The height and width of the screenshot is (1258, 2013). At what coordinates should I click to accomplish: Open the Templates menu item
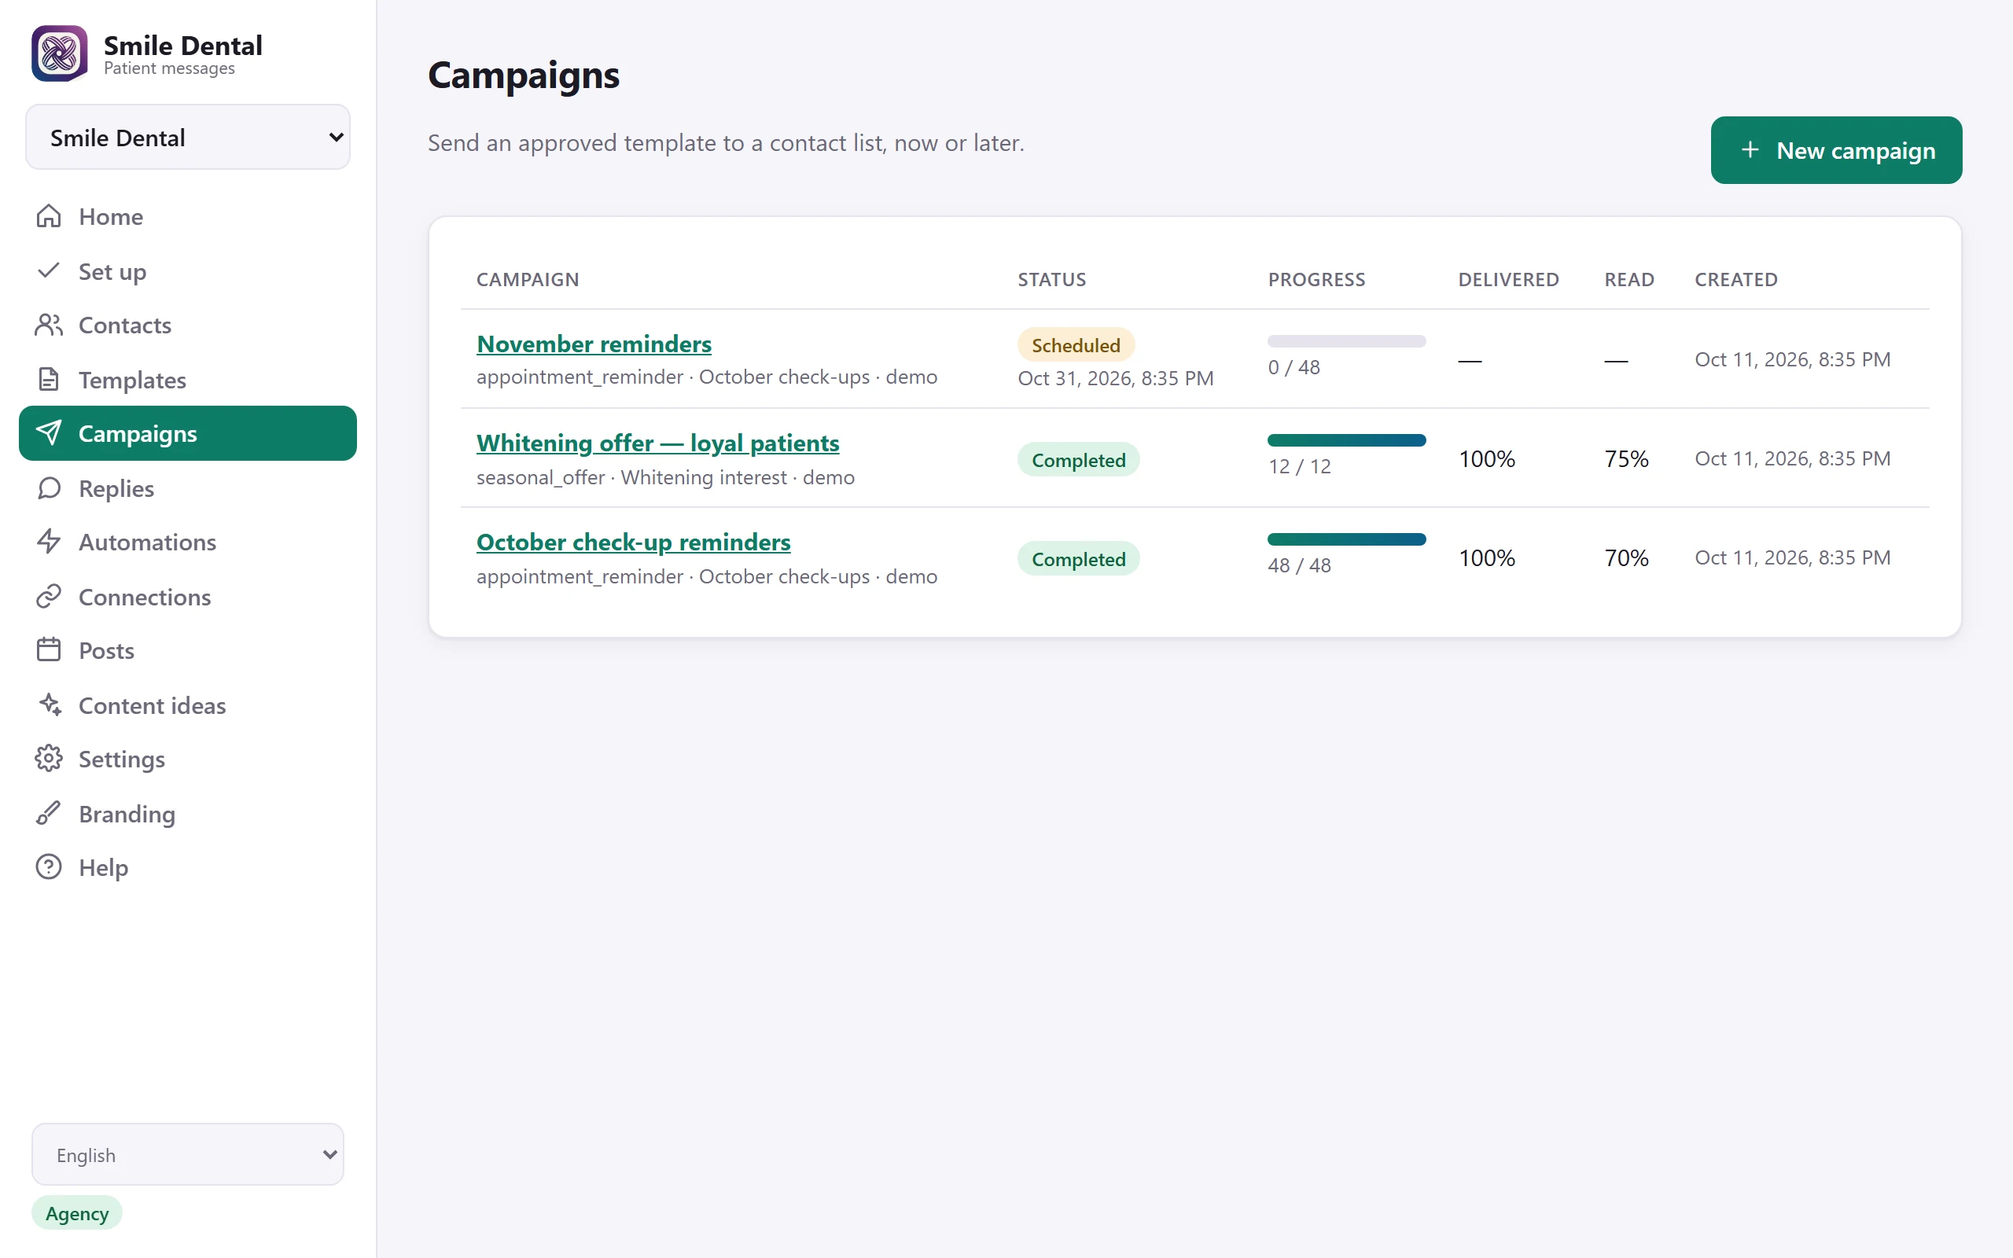[188, 380]
